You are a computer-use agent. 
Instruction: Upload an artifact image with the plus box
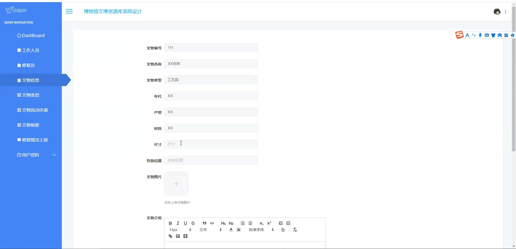pos(176,184)
